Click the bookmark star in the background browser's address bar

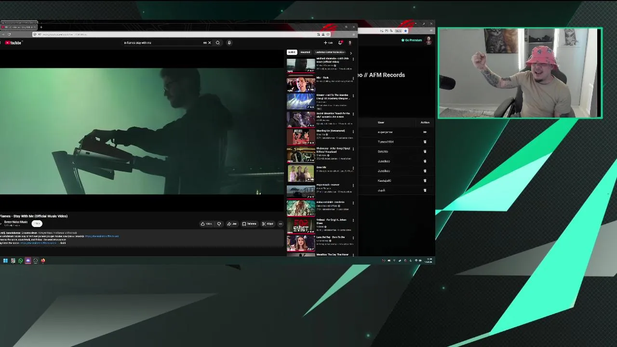[405, 31]
